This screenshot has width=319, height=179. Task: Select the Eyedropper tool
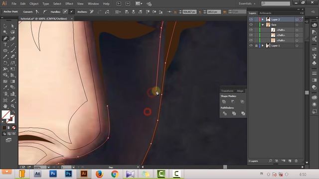[x=5, y=88]
